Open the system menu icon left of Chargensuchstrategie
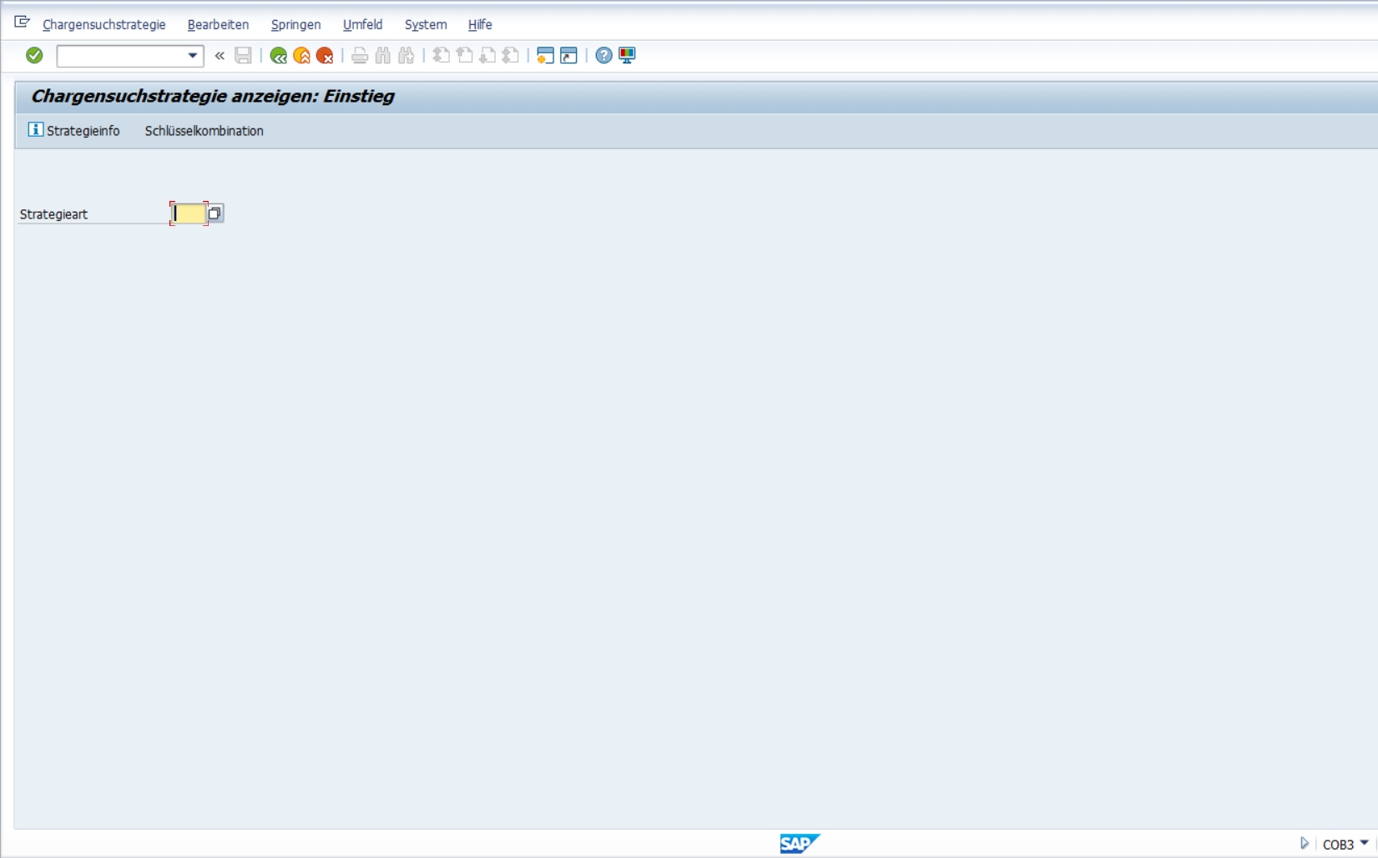The height and width of the screenshot is (858, 1378). [x=23, y=23]
